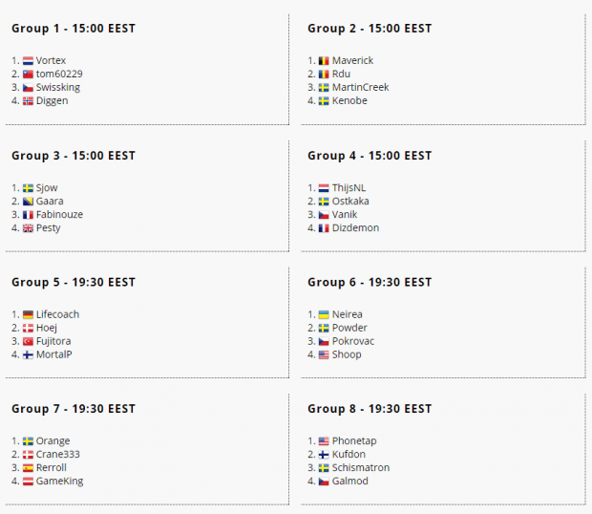This screenshot has width=592, height=514.
Task: Click on MortalP's name
Action: pyautogui.click(x=53, y=354)
